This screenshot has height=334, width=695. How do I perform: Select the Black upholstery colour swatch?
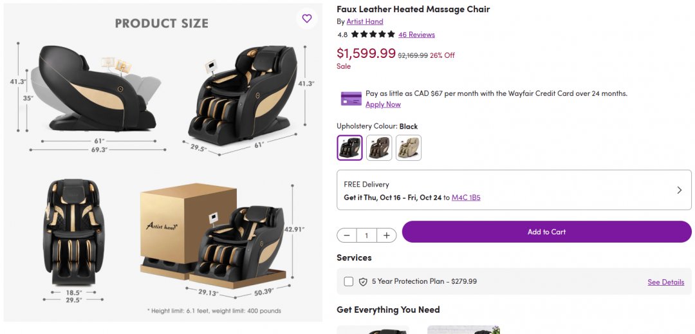pyautogui.click(x=350, y=148)
